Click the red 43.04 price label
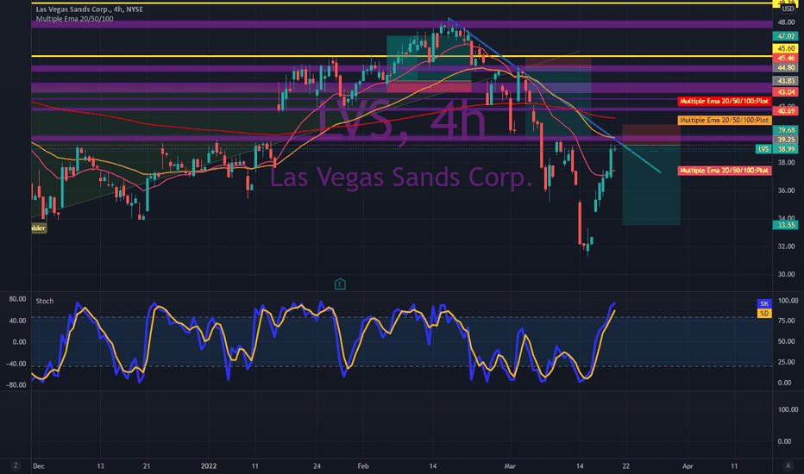 click(786, 92)
